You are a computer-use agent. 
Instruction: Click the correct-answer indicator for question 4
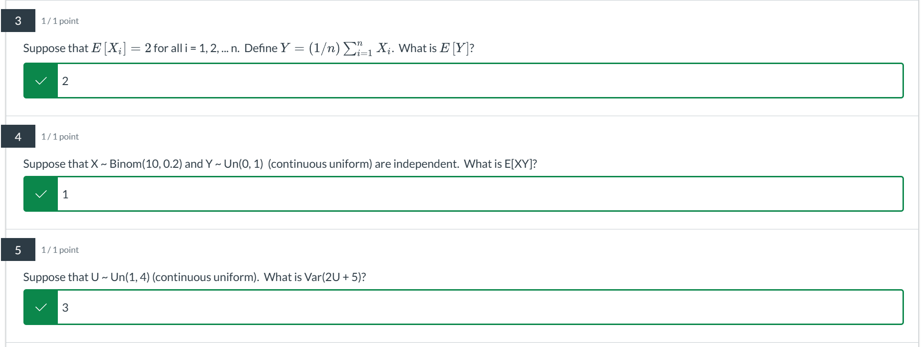(41, 194)
